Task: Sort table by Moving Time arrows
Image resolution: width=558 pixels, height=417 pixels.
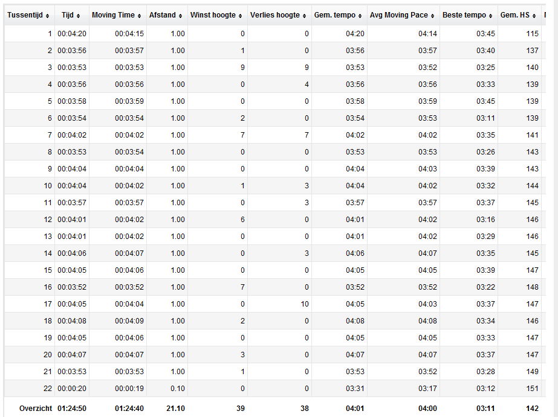Action: (139, 16)
